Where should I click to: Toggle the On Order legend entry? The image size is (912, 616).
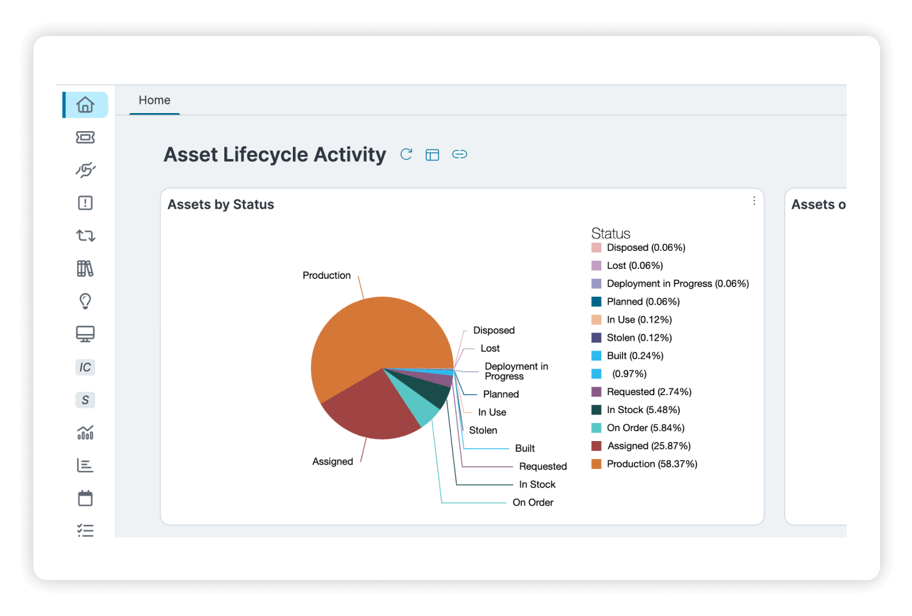(x=638, y=428)
